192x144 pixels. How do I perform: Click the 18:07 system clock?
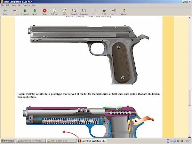pyautogui.click(x=187, y=141)
